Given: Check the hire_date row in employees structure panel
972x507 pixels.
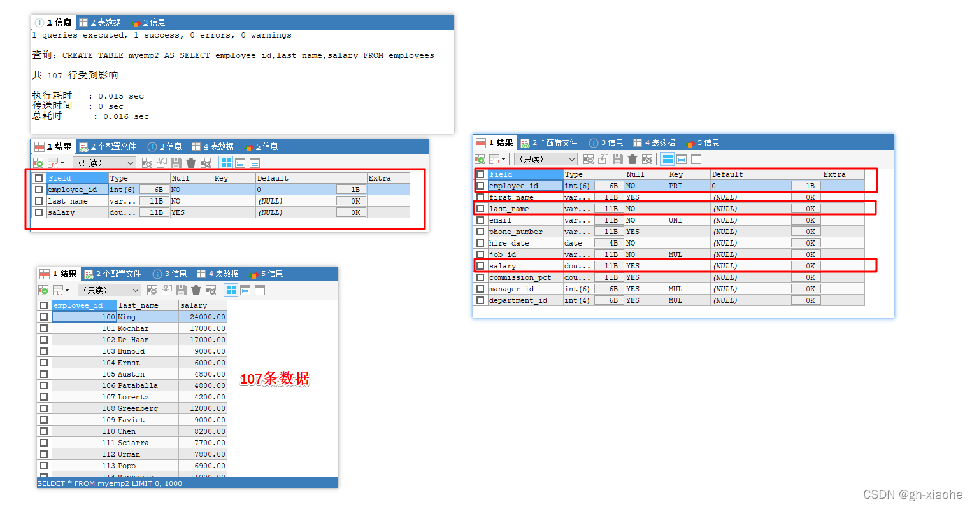Looking at the screenshot, I should pyautogui.click(x=480, y=243).
